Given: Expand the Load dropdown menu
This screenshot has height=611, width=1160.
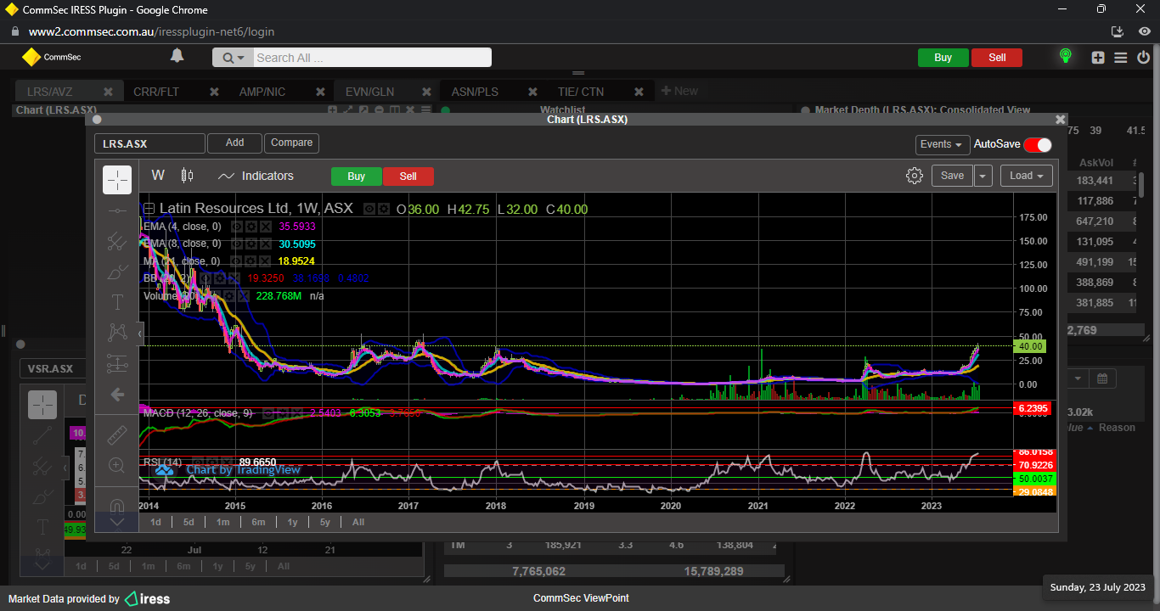Looking at the screenshot, I should click(x=1026, y=176).
